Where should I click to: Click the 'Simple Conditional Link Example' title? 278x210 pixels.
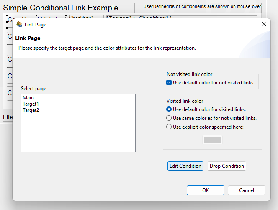(x=61, y=8)
